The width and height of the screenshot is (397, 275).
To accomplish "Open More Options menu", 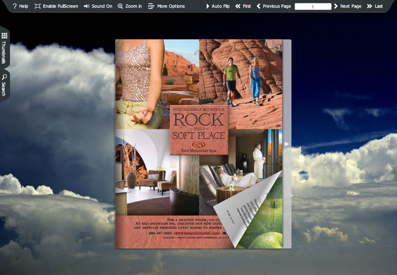I will (x=166, y=6).
